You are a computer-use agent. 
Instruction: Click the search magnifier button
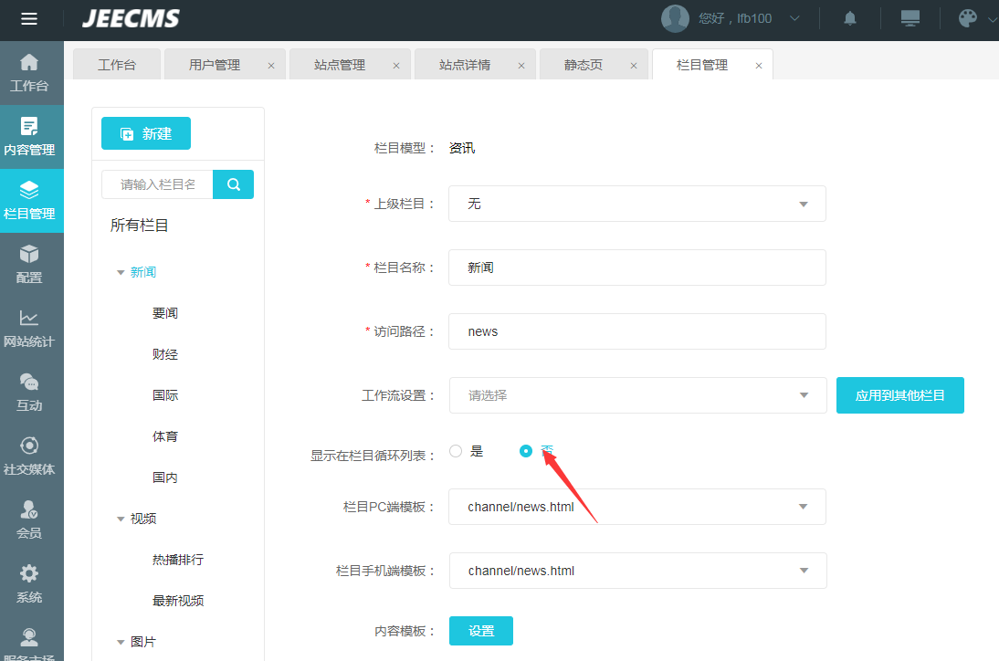[x=233, y=184]
